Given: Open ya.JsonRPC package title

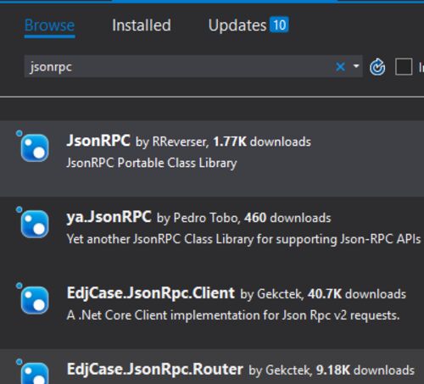Looking at the screenshot, I should (x=109, y=217).
